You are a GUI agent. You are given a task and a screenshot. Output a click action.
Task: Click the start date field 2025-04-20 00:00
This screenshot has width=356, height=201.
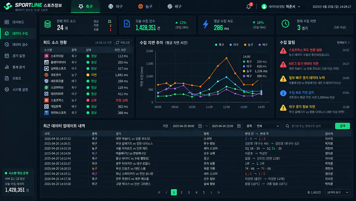click(187, 126)
